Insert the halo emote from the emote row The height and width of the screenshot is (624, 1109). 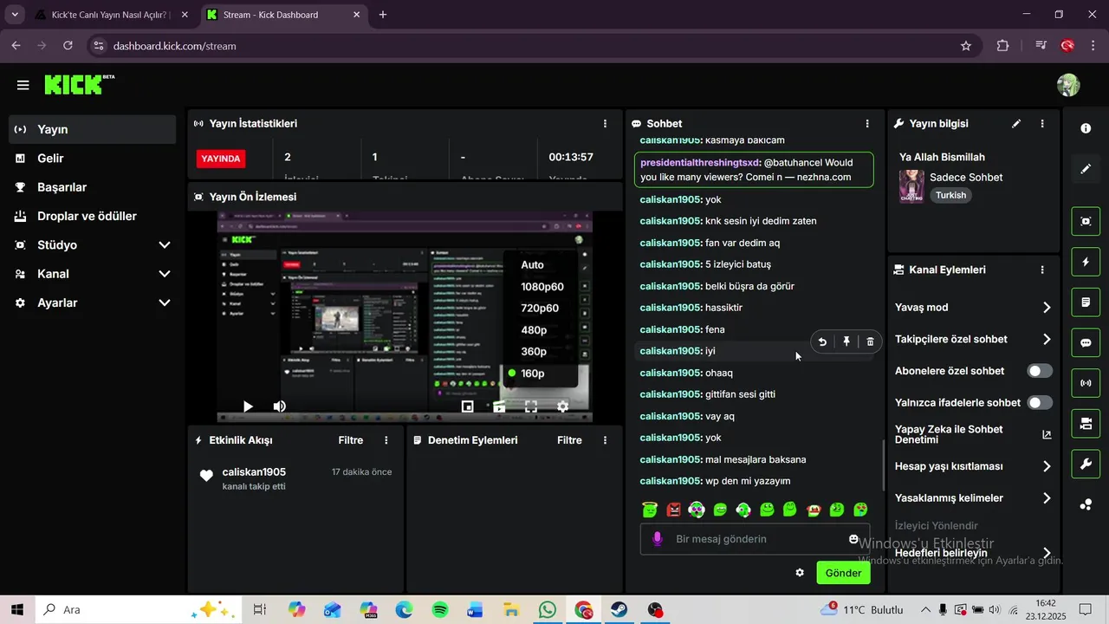point(650,510)
